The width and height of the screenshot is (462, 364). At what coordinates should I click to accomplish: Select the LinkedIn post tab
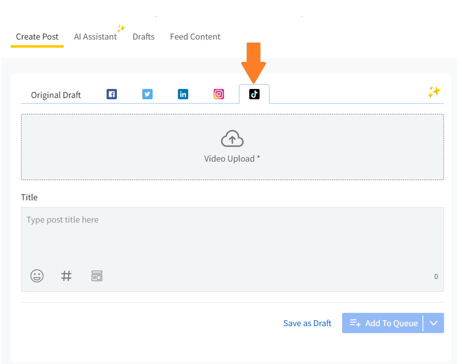tap(183, 94)
